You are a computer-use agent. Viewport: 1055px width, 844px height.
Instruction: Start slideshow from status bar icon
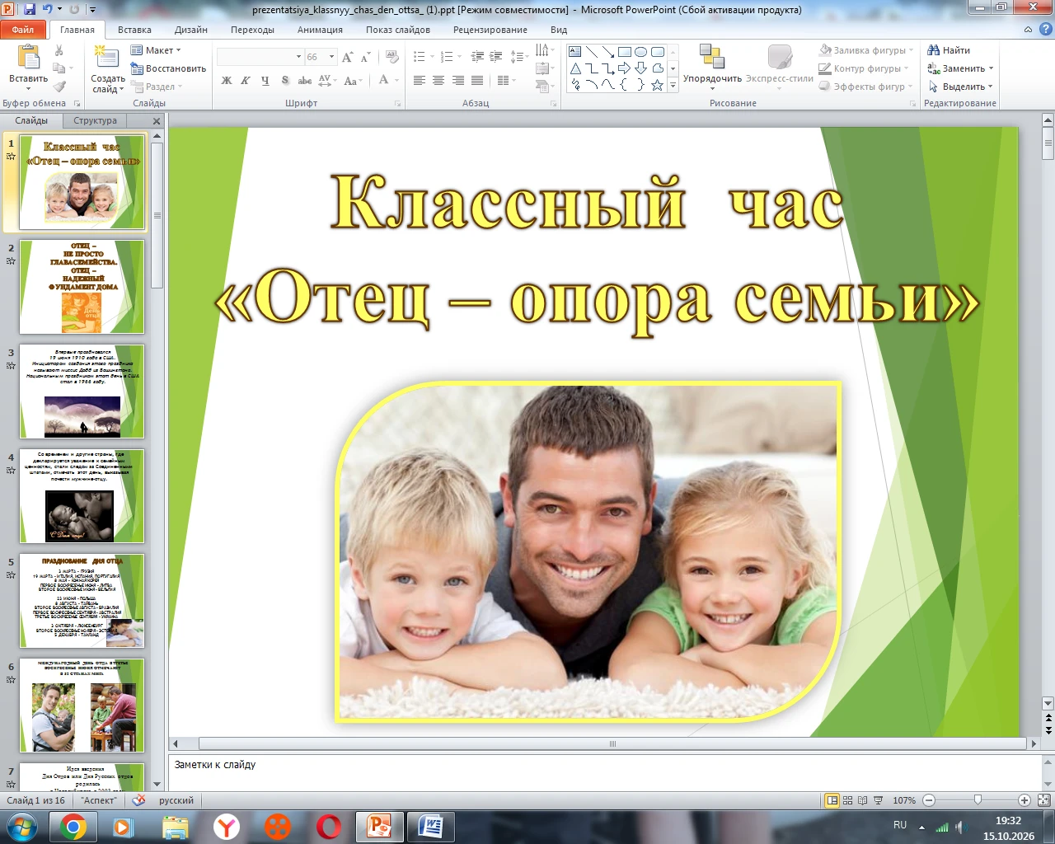878,800
